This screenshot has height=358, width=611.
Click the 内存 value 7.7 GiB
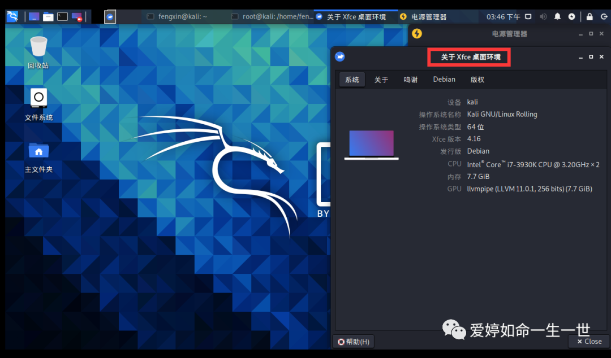pyautogui.click(x=478, y=177)
